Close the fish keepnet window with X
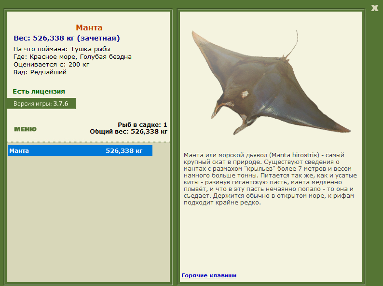 (x=374, y=8)
